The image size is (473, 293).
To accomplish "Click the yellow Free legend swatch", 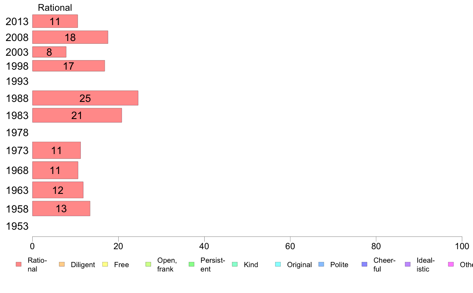I will pos(105,264).
